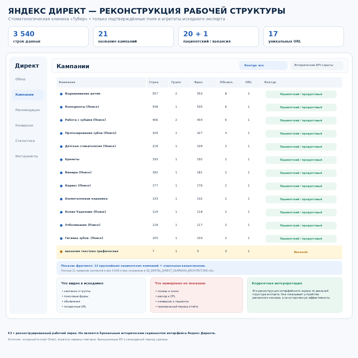Open the вакансия текстово графическая campaign
Image resolution: width=358 pixels, height=358 pixels.
[92, 251]
